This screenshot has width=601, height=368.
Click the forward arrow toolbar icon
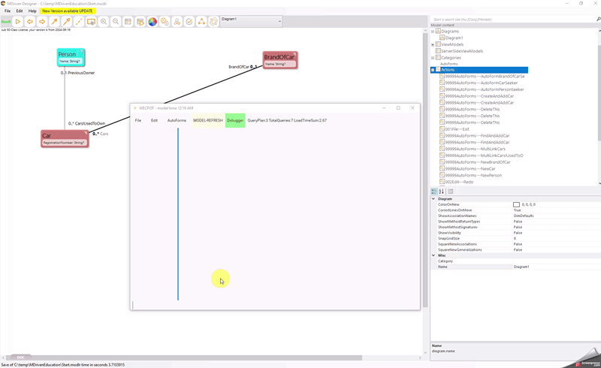click(x=42, y=22)
